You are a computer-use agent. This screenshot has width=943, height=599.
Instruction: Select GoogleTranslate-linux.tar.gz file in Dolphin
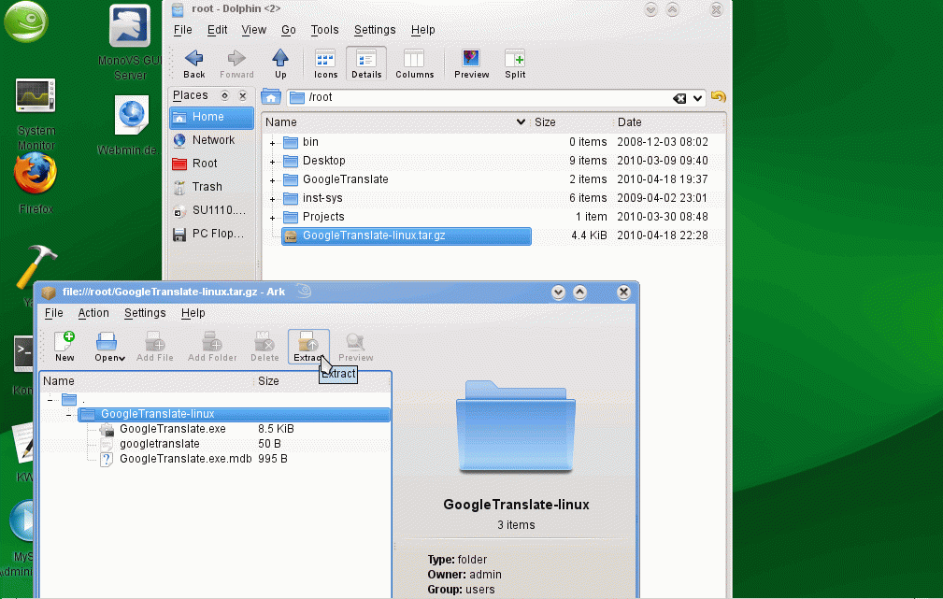[407, 235]
